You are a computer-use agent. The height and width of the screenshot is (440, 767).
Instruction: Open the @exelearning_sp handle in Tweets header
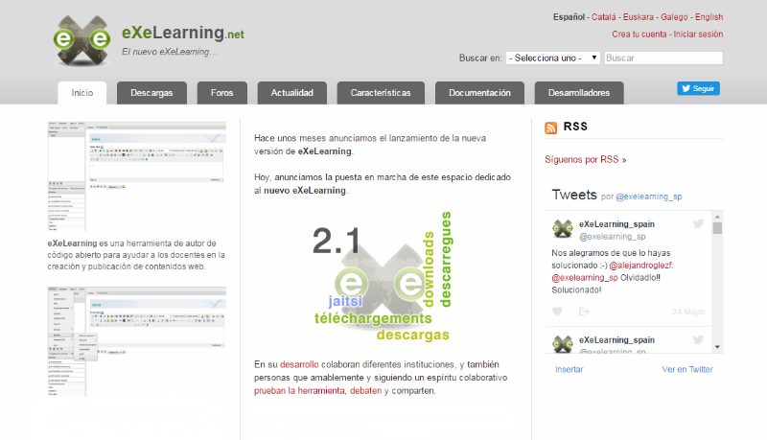tap(649, 197)
